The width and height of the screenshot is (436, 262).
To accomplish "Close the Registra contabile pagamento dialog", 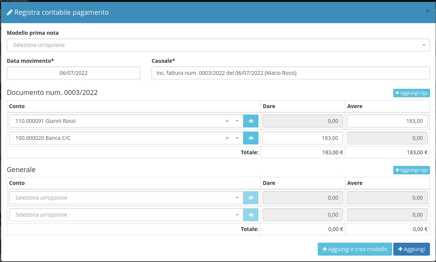I will (427, 11).
